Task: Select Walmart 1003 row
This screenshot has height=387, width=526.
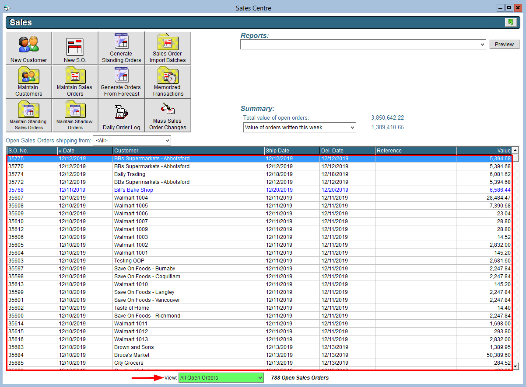Action: (259, 237)
